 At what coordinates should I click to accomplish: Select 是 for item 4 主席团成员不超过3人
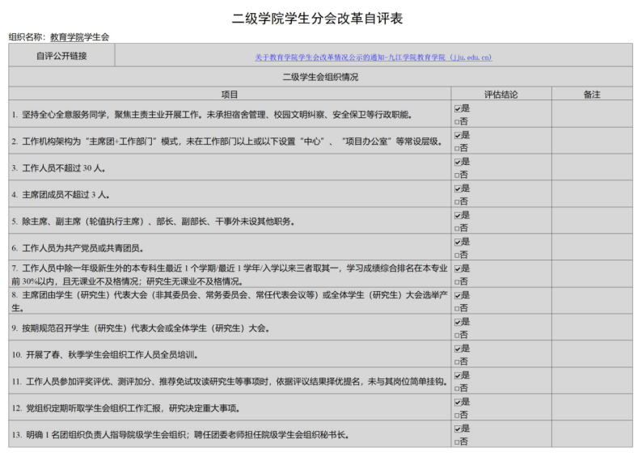coord(458,188)
